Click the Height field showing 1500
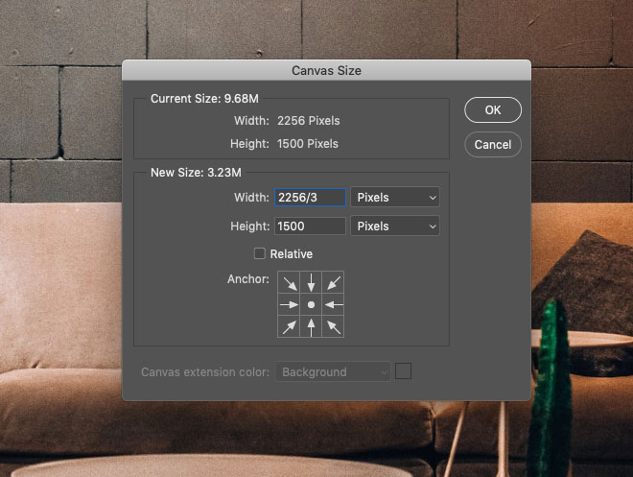The height and width of the screenshot is (477, 633). pos(310,227)
